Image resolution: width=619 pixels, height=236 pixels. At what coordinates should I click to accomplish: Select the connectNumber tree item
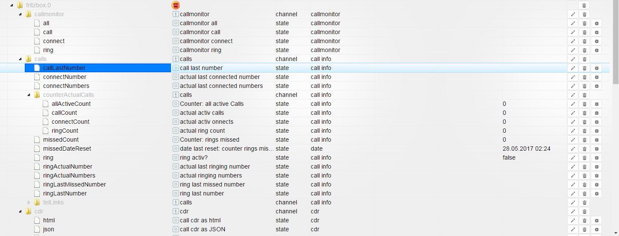click(65, 77)
